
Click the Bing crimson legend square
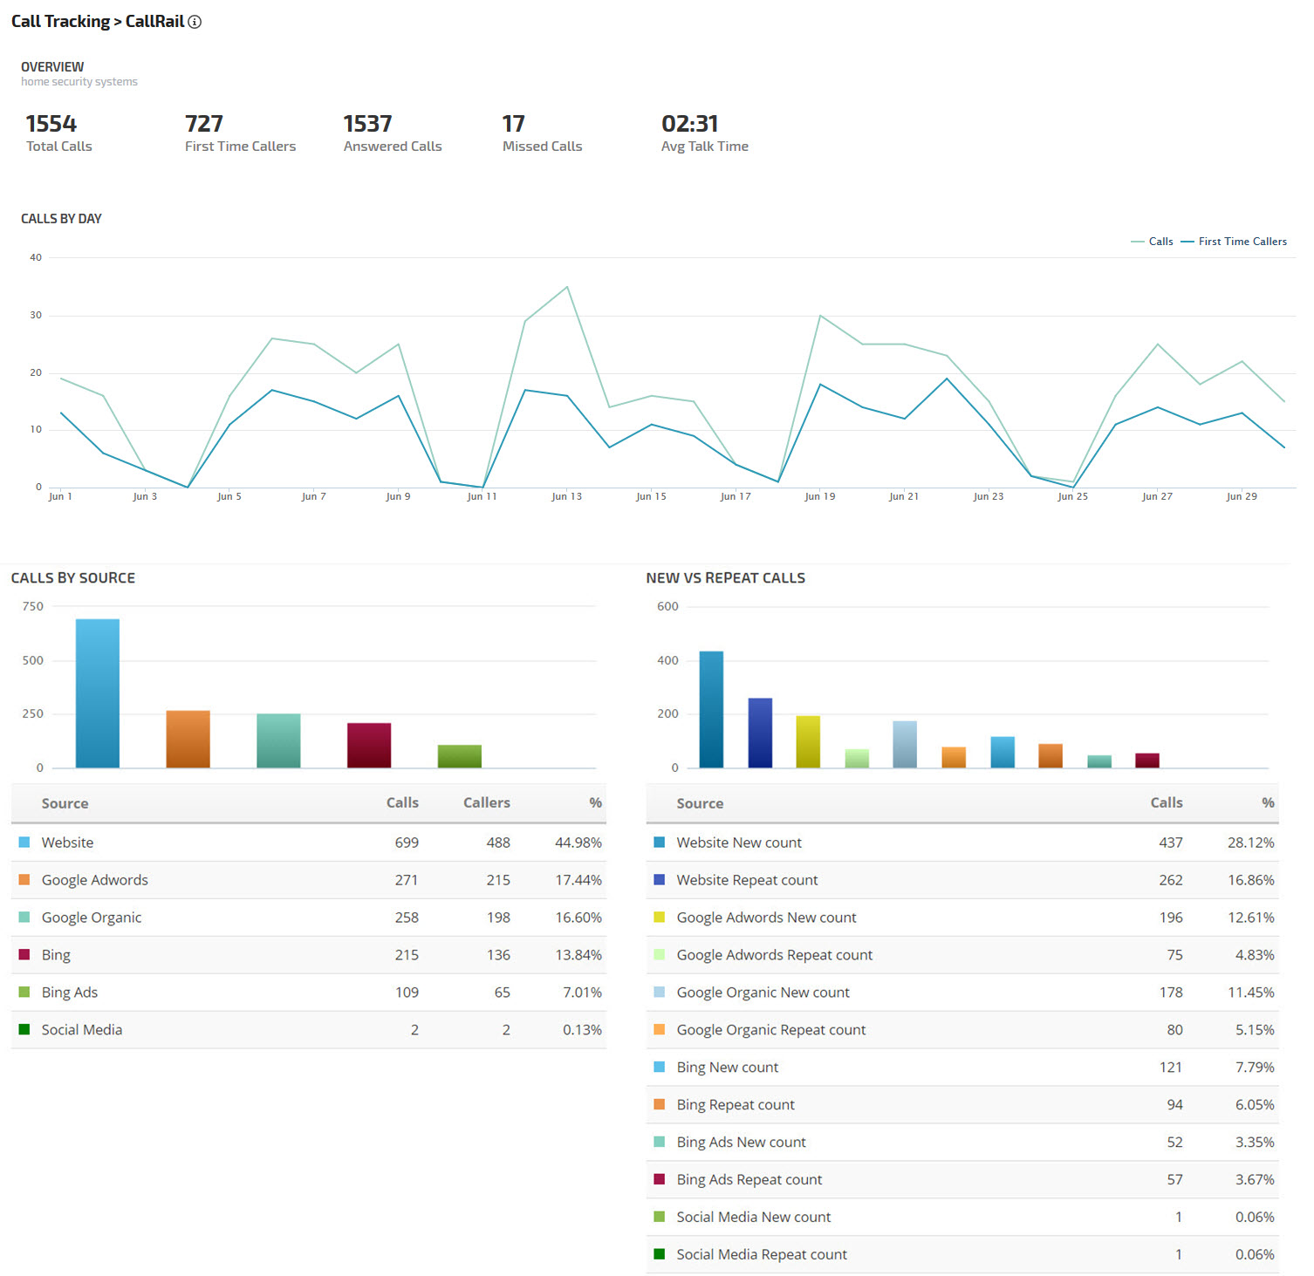click(x=24, y=955)
